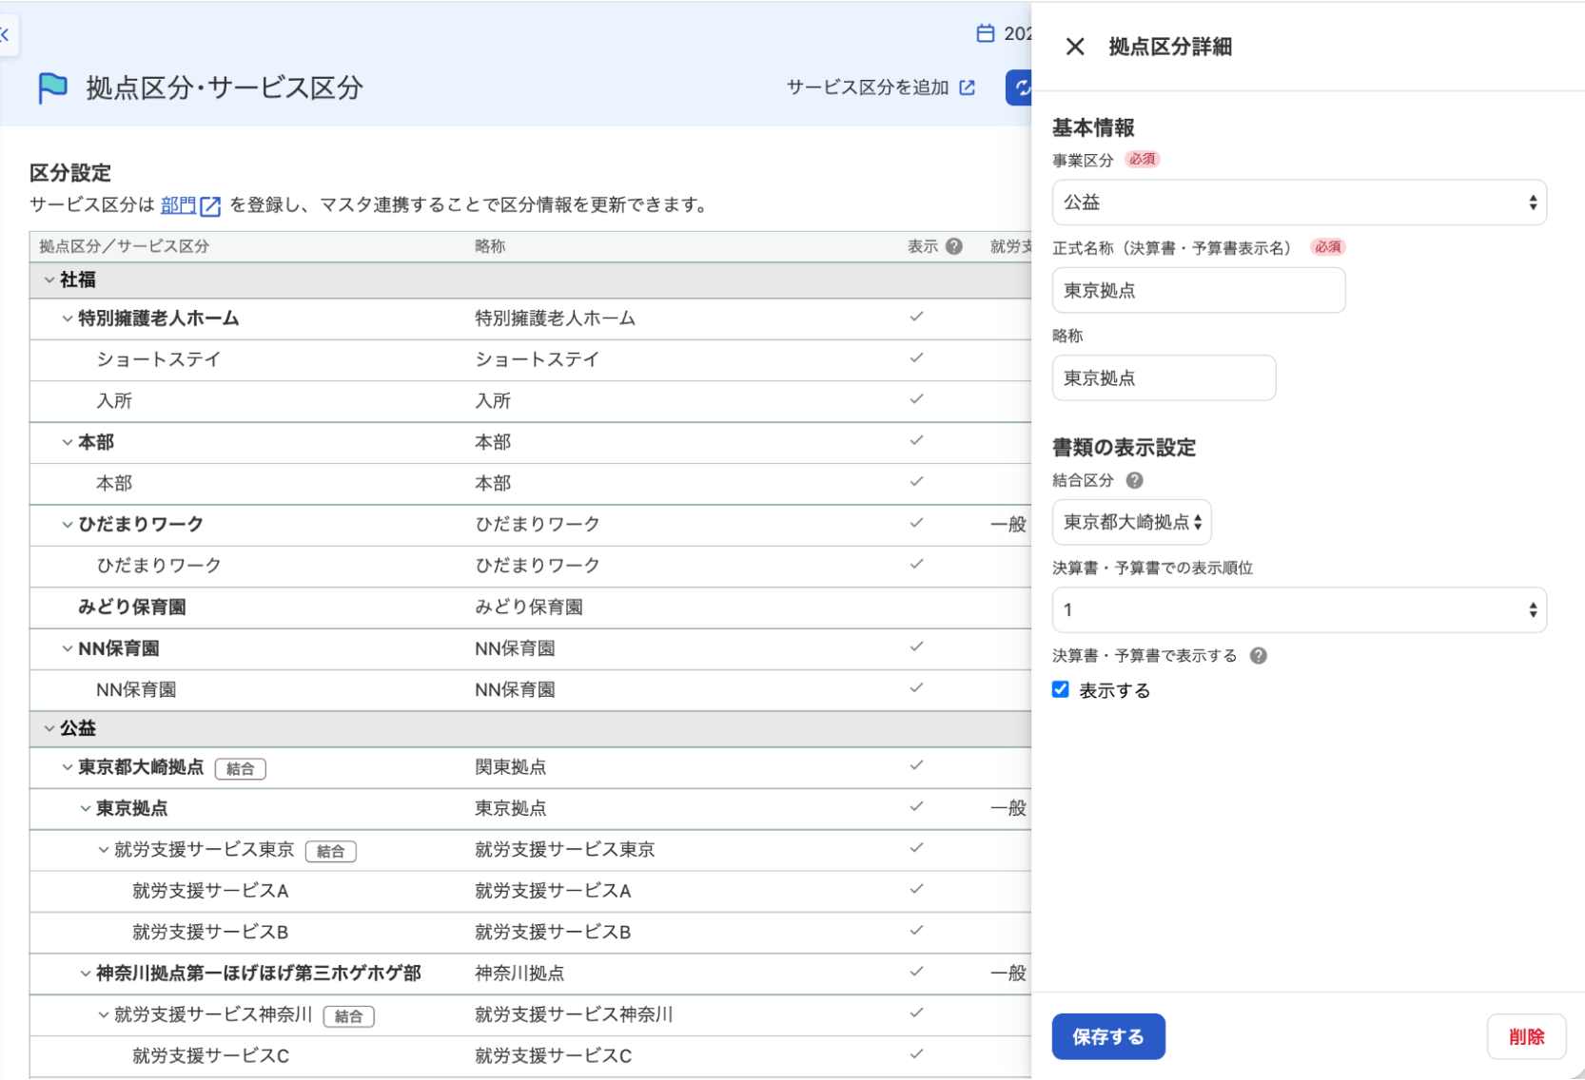Viewport: 1585px width, 1080px height.
Task: Open the external link icon next to 部門
Action: click(x=210, y=206)
